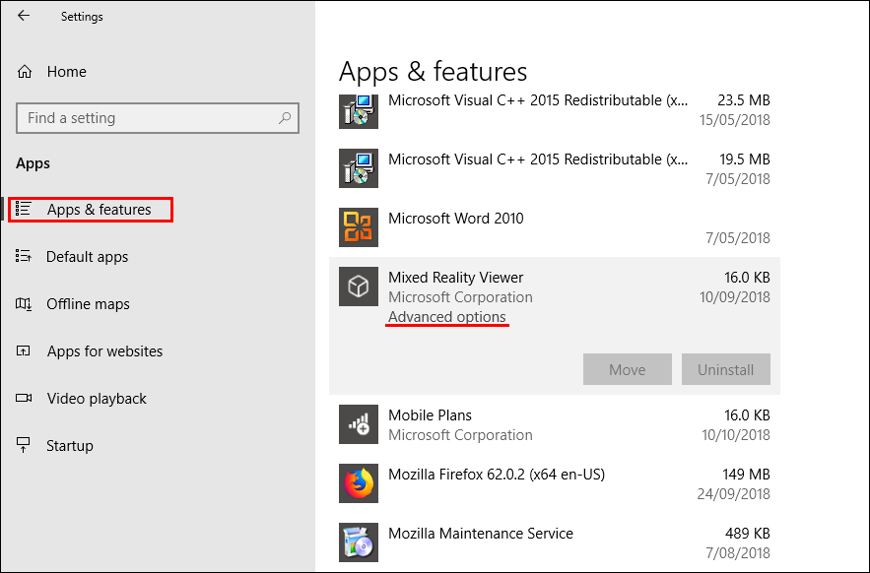Click the Default apps icon
The width and height of the screenshot is (870, 573).
click(x=24, y=256)
